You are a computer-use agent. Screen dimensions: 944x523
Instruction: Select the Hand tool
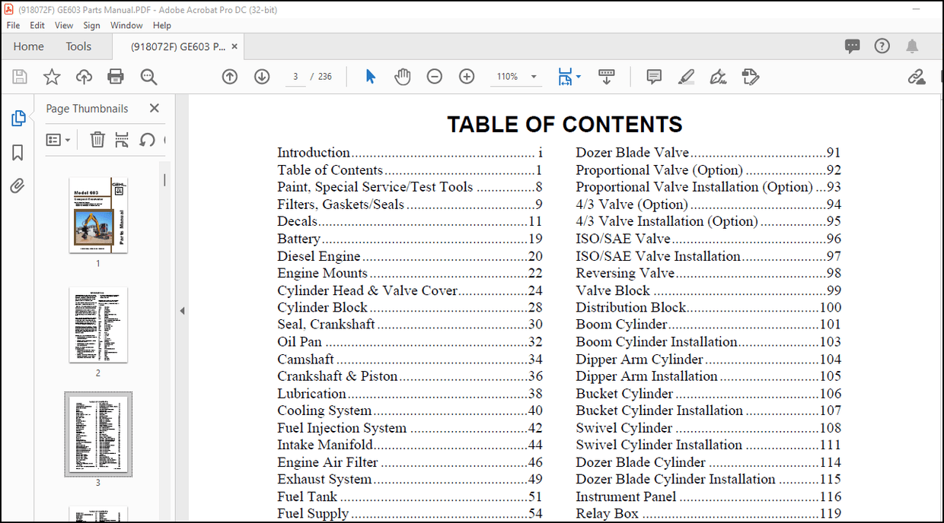click(402, 76)
